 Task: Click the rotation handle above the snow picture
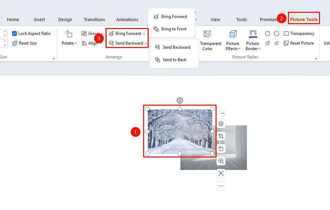pyautogui.click(x=180, y=101)
